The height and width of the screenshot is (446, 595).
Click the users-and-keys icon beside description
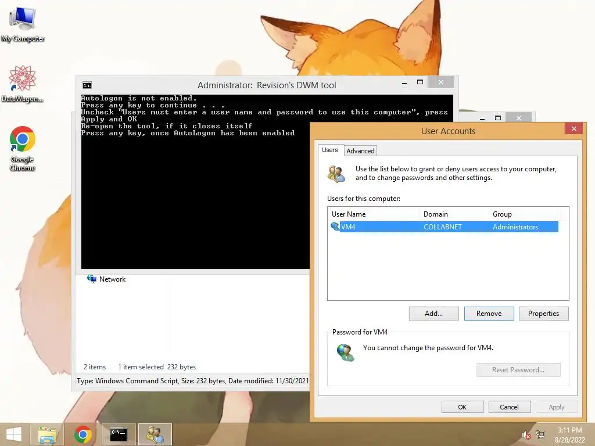pos(336,174)
